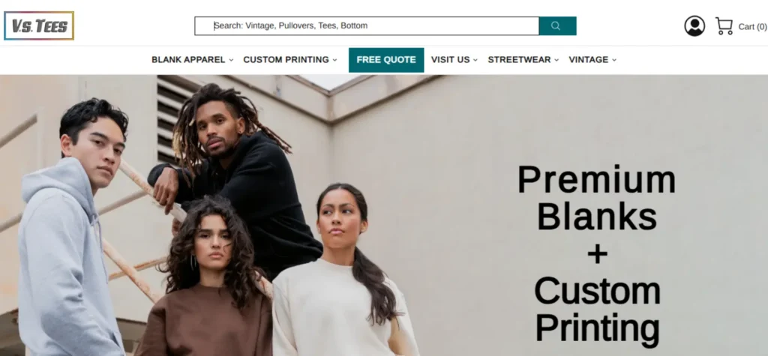The height and width of the screenshot is (356, 768).
Task: Open the CUSTOM PRINTING menu
Action: click(x=286, y=60)
